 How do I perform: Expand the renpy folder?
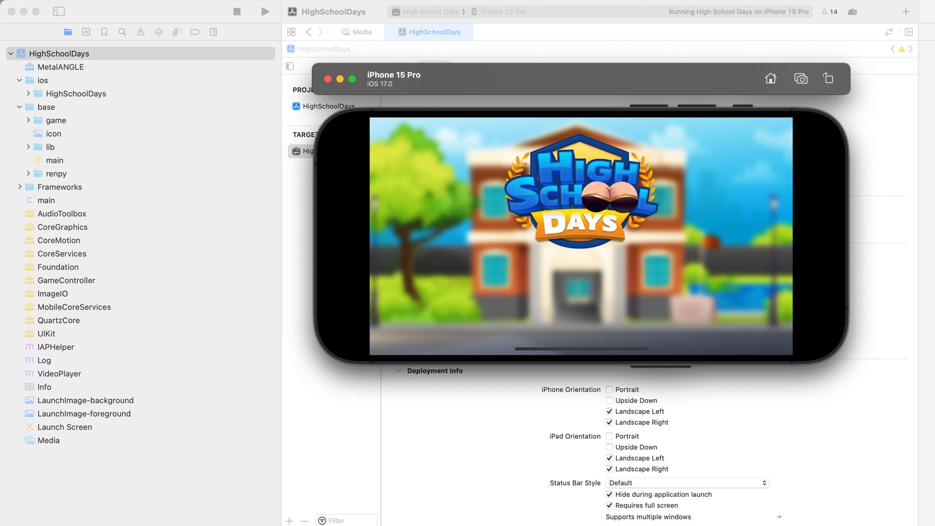[x=28, y=174]
